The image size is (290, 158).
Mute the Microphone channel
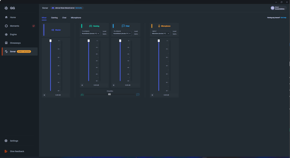(x=152, y=95)
